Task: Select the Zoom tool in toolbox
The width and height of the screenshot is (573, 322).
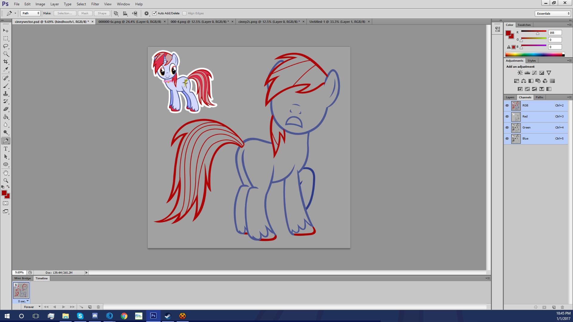Action: point(6,180)
